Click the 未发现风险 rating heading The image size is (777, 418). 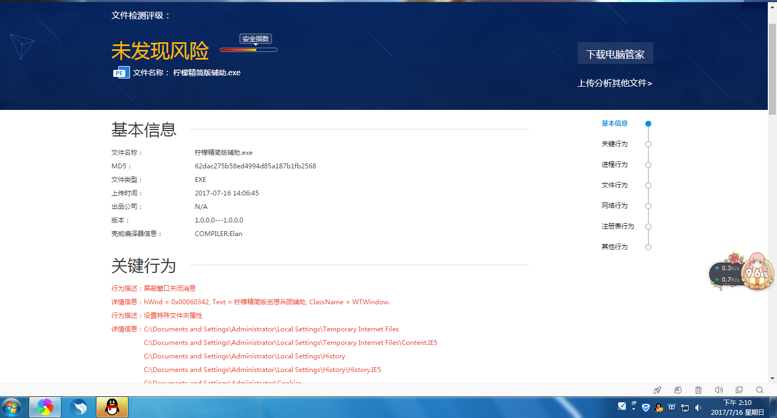click(160, 51)
